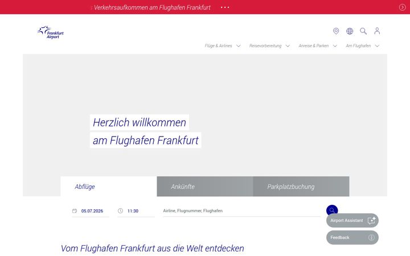This screenshot has height=256, width=410.
Task: Open Verkehrsaufkommen am Flughafen Frankfurt notice
Action: (152, 7)
